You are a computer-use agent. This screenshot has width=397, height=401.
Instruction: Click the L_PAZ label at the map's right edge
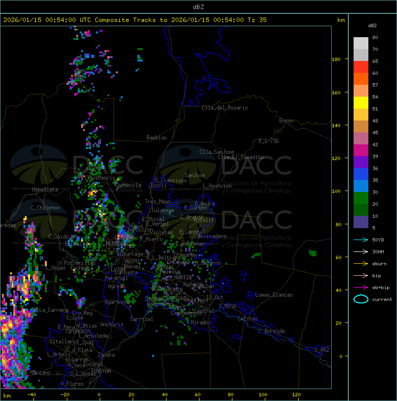click(322, 350)
